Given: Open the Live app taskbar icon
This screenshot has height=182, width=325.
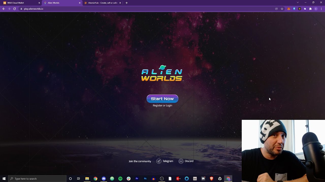Looking at the screenshot, I should point(195,179).
